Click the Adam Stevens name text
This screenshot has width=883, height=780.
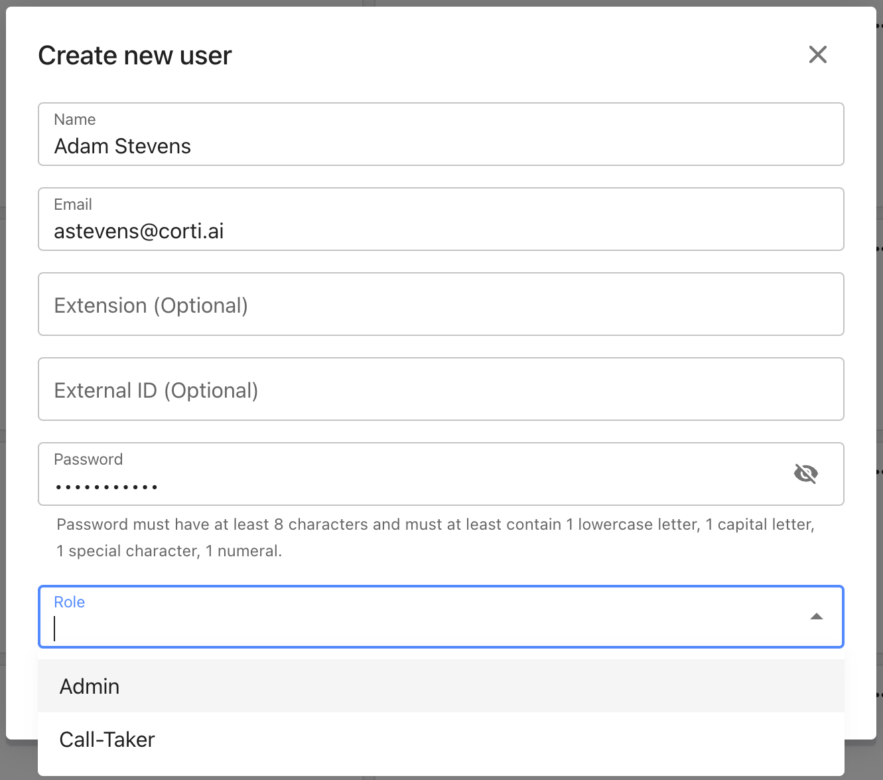click(x=122, y=146)
